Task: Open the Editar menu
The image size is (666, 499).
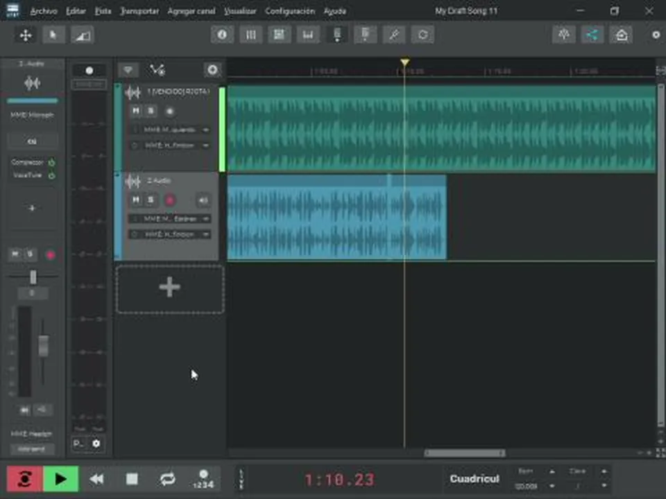Action: [76, 11]
